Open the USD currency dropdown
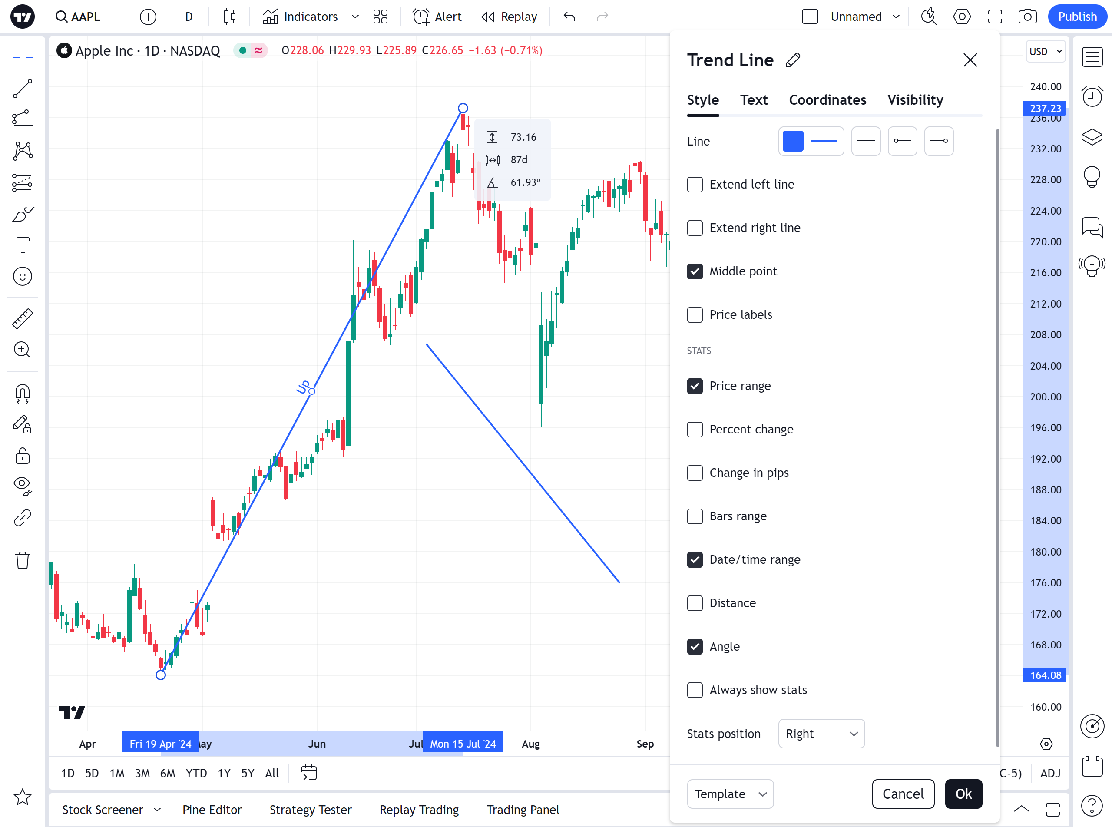The image size is (1112, 827). pos(1045,51)
